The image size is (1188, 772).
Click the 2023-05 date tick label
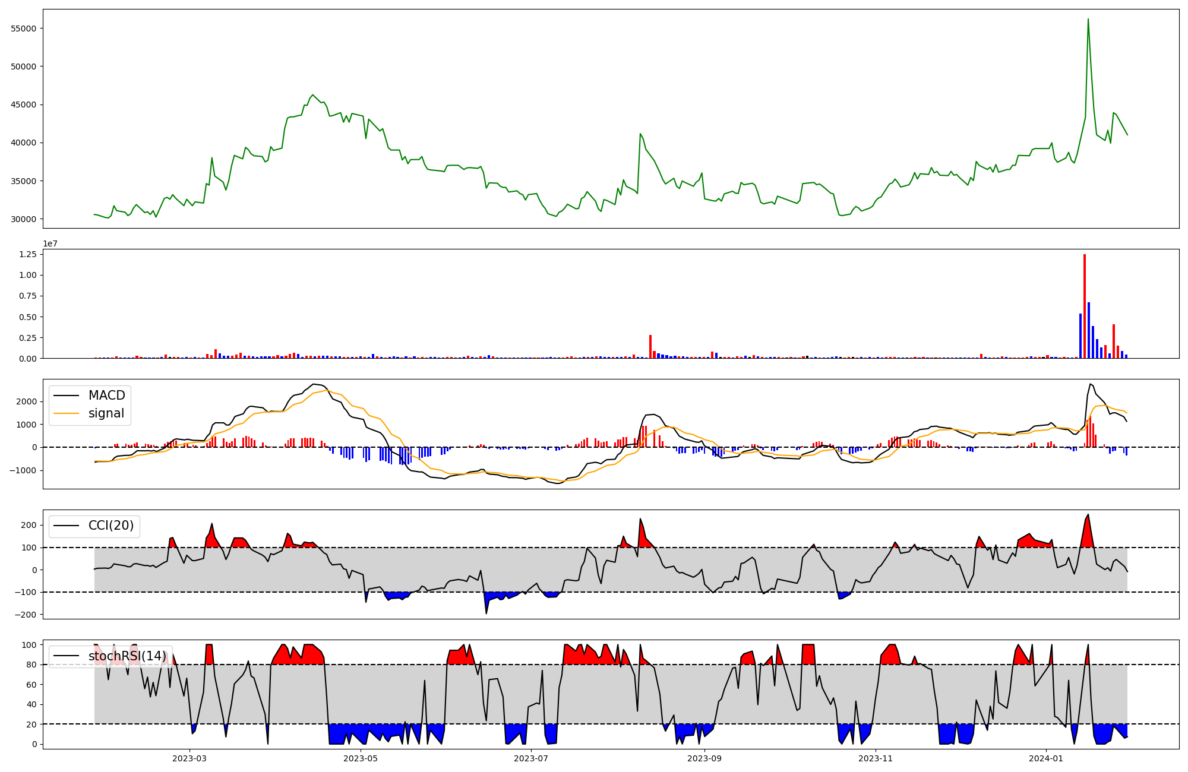click(361, 758)
